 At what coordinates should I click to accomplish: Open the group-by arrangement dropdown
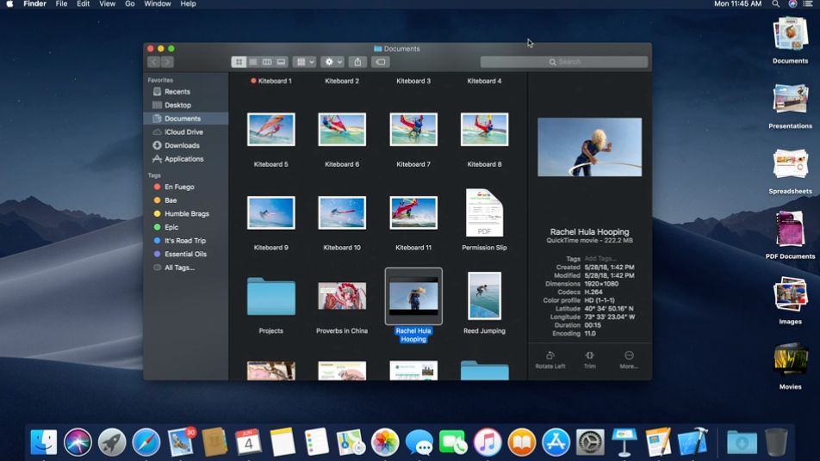pyautogui.click(x=304, y=62)
